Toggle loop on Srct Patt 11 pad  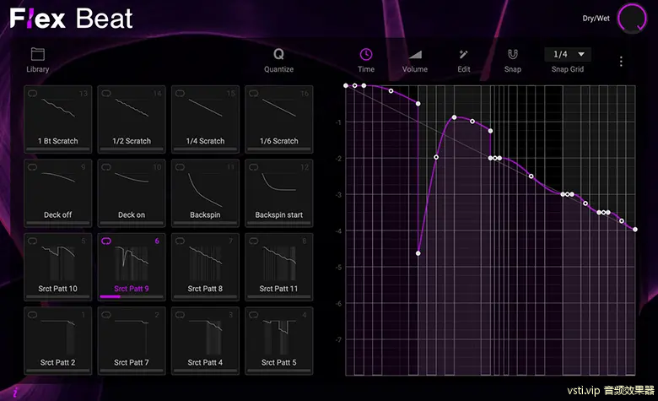pos(253,241)
